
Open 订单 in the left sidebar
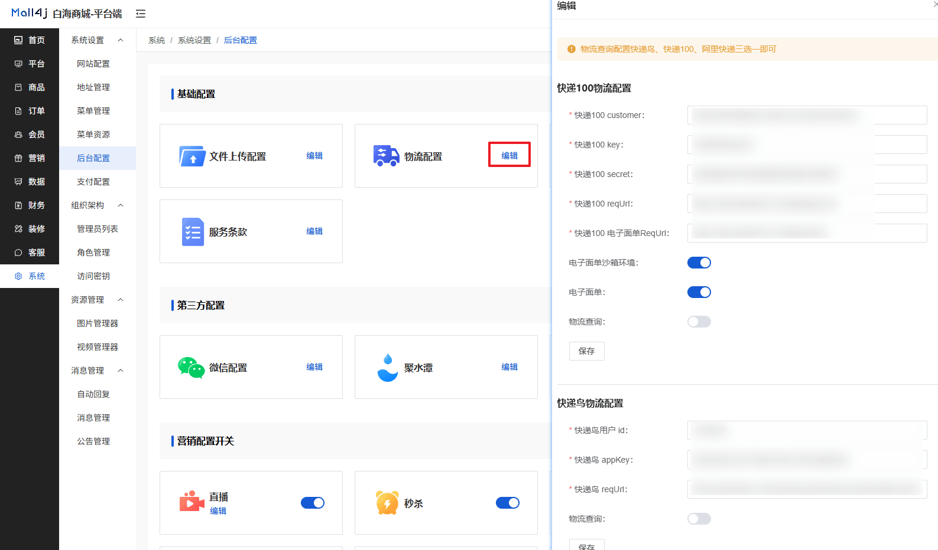tap(30, 111)
